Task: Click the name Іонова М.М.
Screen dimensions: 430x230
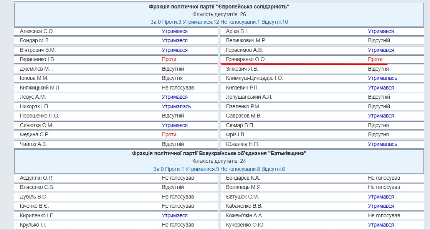Action: [34, 78]
